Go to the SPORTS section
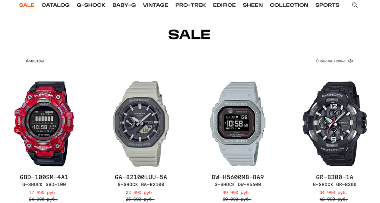Image resolution: width=380 pixels, height=203 pixels. pyautogui.click(x=327, y=5)
